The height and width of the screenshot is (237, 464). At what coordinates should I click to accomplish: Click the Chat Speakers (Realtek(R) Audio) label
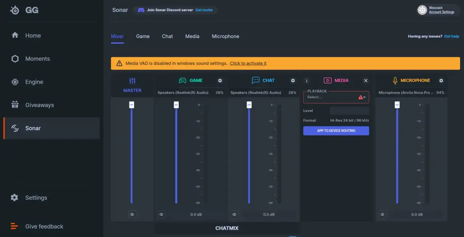[x=256, y=93]
